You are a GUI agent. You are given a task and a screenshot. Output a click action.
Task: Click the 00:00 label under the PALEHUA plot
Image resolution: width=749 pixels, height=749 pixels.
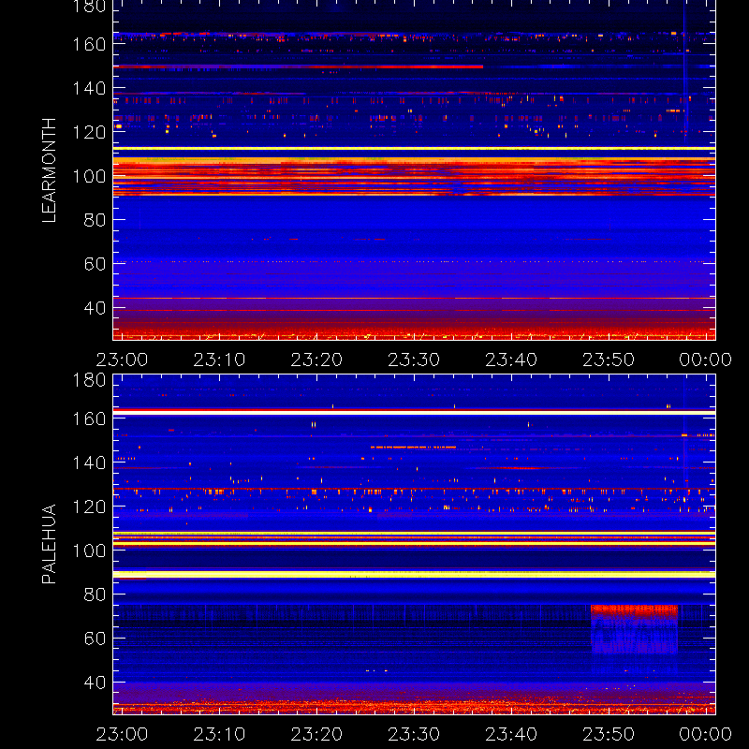click(x=706, y=734)
